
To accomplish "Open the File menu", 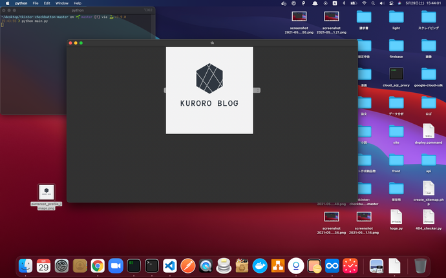I will click(x=36, y=3).
